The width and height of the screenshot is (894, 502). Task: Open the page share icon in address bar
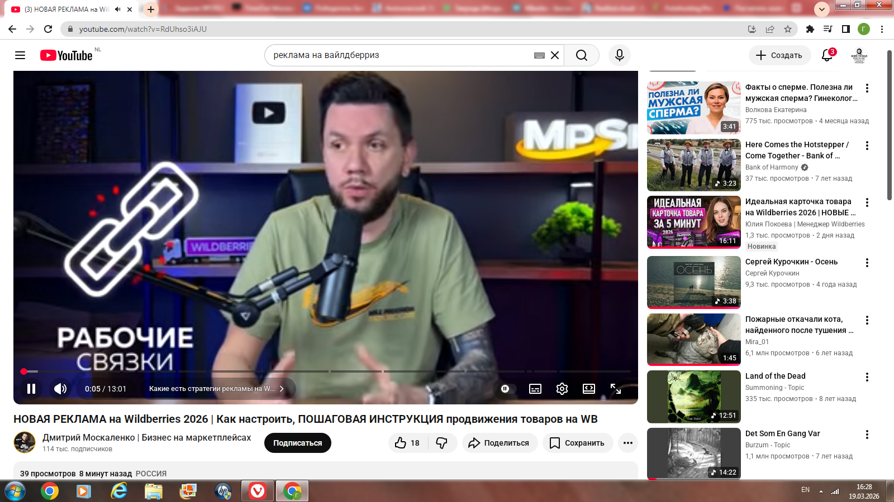click(x=770, y=29)
